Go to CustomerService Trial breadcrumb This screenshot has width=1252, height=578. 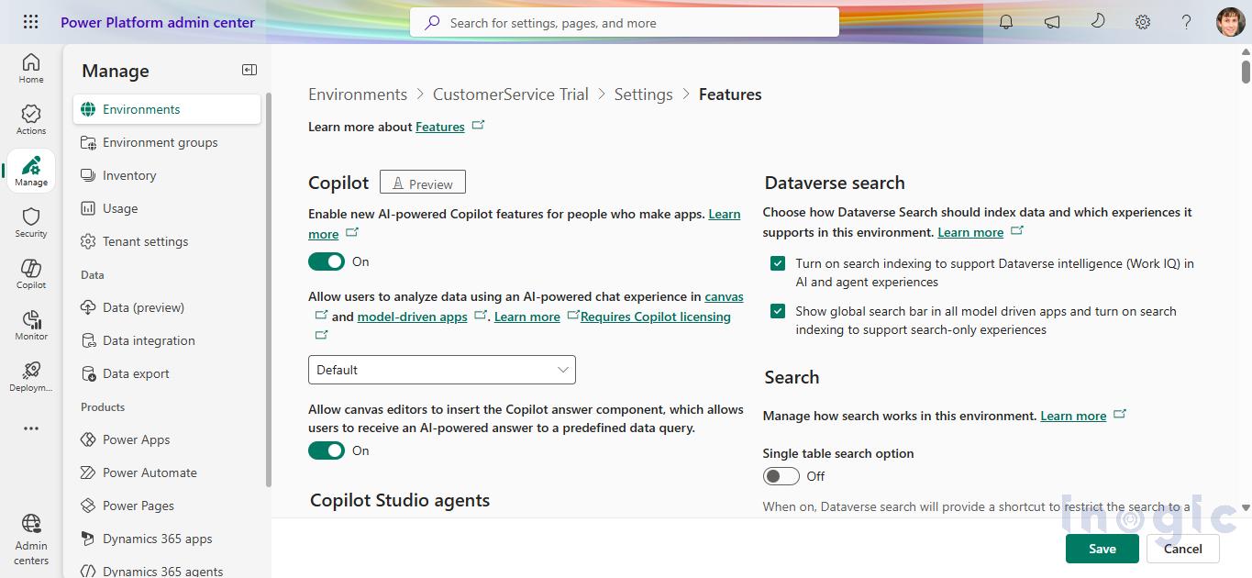(511, 94)
